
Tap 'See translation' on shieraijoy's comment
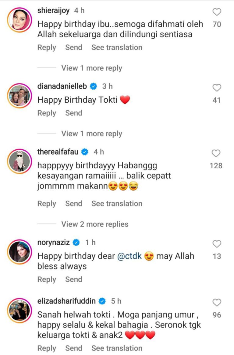(117, 47)
